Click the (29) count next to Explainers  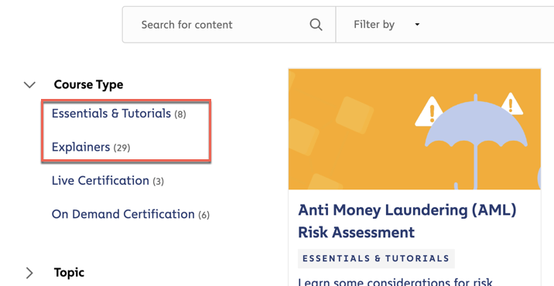coord(121,148)
